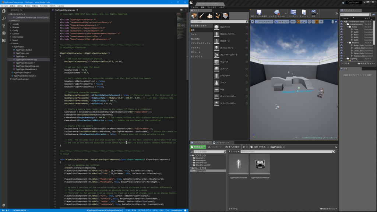Select Unreal Geometry Editing mode cube icon
The image size is (377, 212).
(x=225, y=16)
